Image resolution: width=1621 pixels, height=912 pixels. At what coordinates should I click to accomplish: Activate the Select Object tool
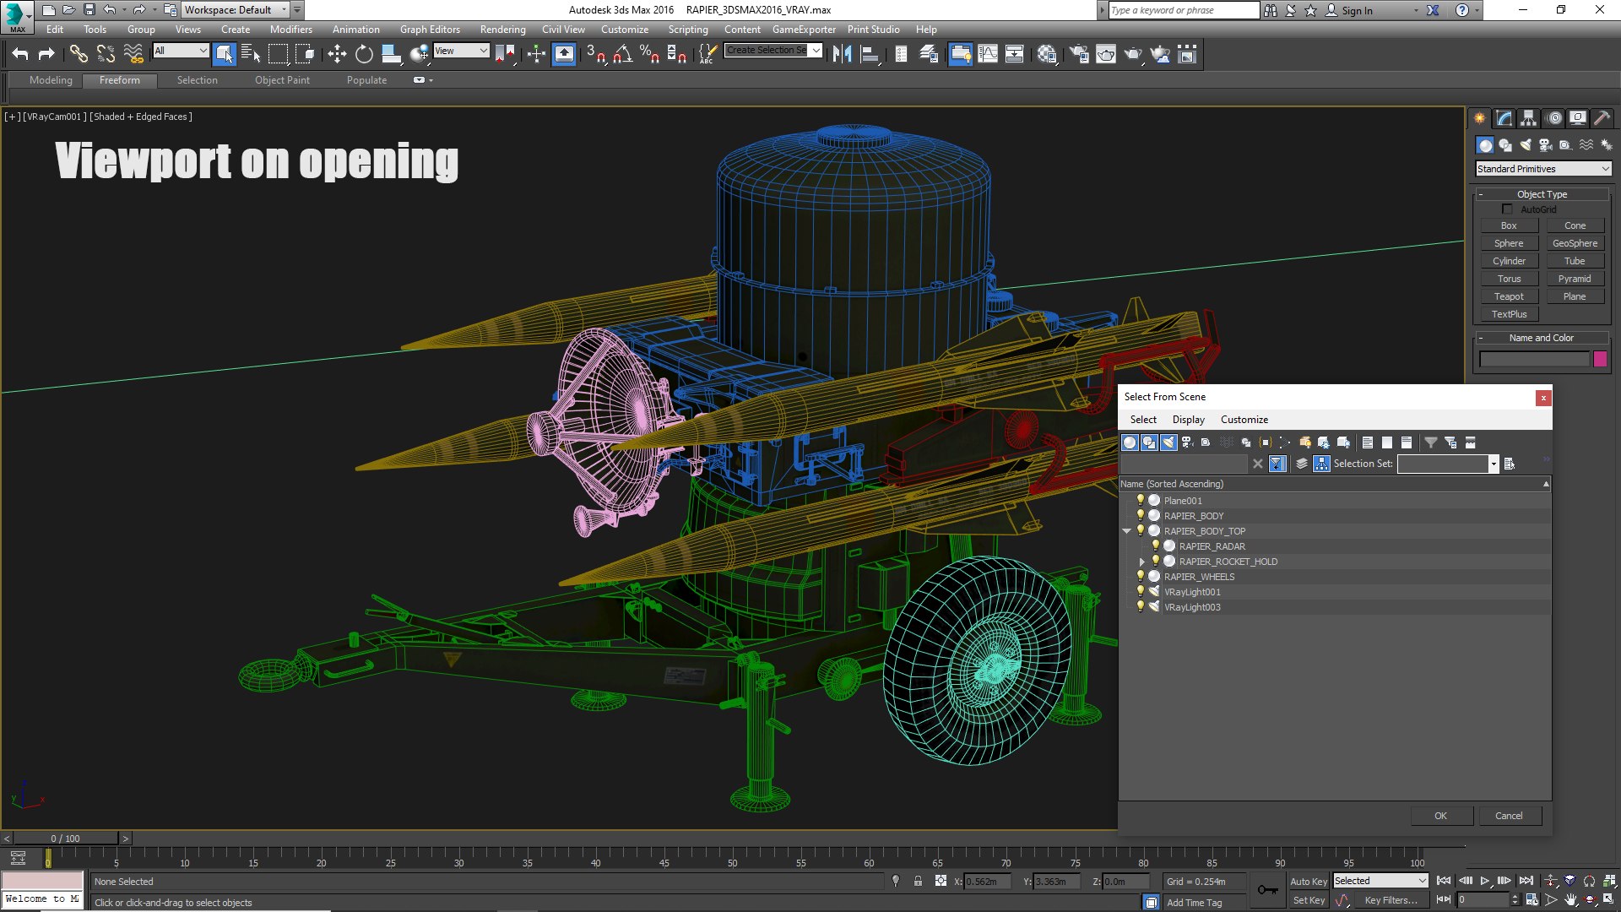pos(225,54)
